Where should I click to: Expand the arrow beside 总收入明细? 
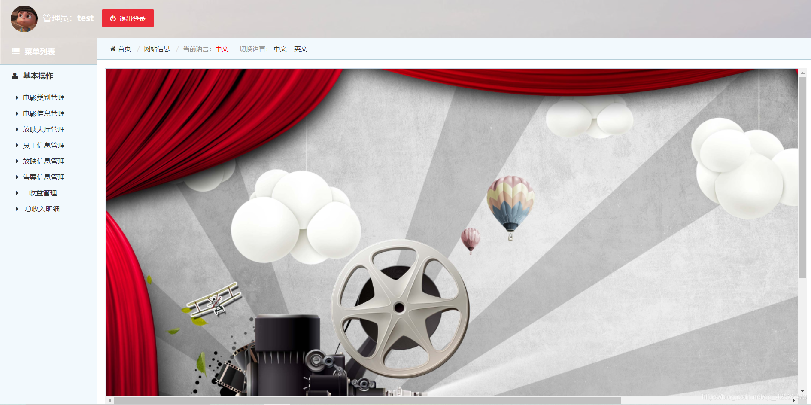point(17,209)
